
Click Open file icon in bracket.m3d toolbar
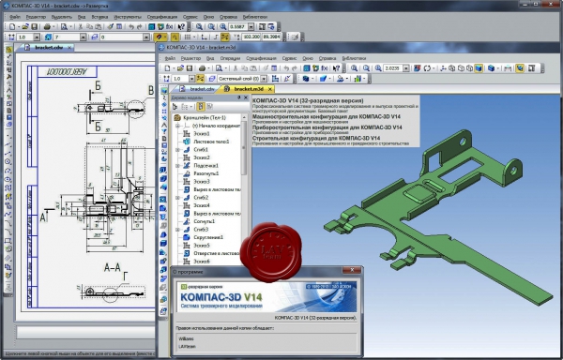click(x=180, y=68)
